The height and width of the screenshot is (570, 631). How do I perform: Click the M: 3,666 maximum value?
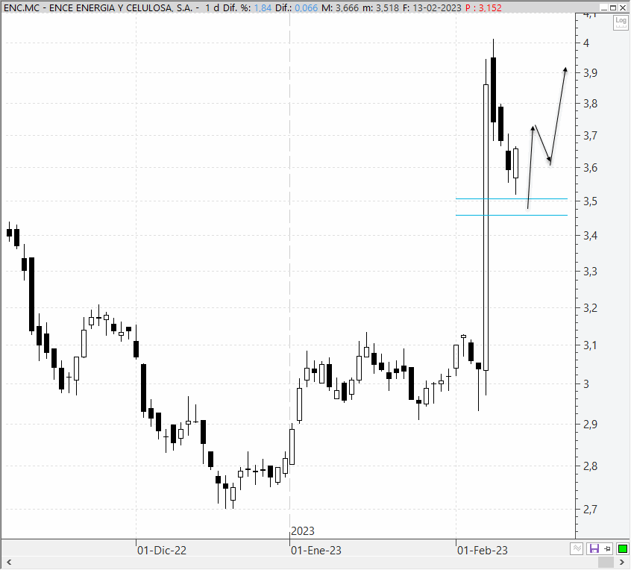(340, 8)
